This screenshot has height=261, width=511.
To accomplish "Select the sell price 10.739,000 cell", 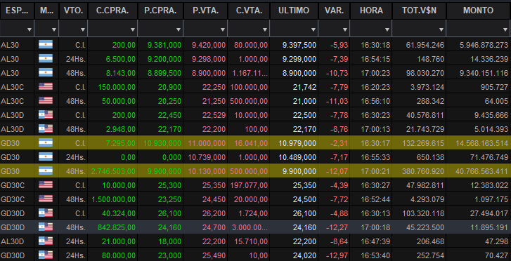I will pyautogui.click(x=205, y=157).
